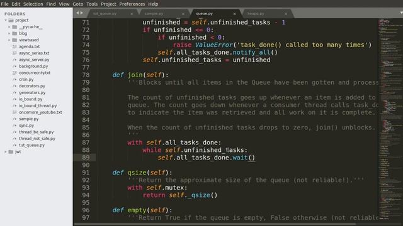Collapse the project folder

[6, 20]
